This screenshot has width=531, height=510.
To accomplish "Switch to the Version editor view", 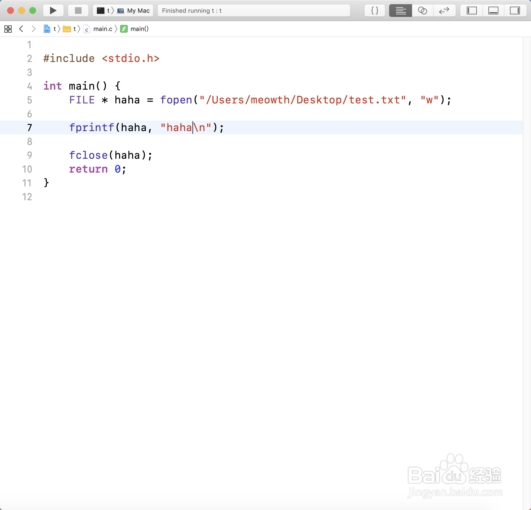I will (x=444, y=11).
